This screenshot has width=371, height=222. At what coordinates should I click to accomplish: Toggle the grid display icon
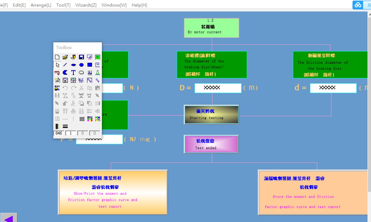coord(82,119)
